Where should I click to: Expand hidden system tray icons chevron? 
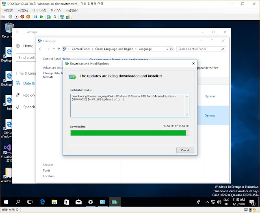[207, 202]
